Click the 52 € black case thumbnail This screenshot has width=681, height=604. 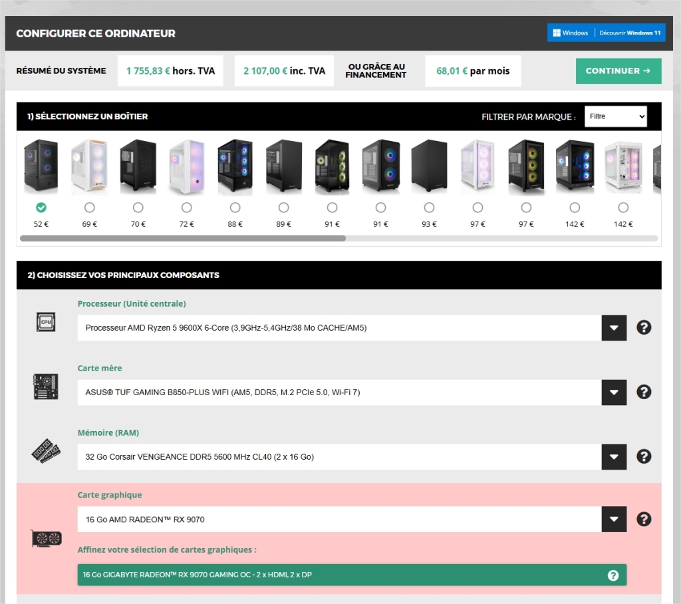click(x=41, y=166)
